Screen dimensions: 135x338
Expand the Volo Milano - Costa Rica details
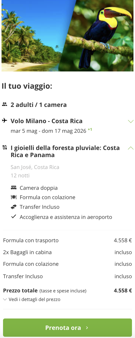[x=131, y=121]
